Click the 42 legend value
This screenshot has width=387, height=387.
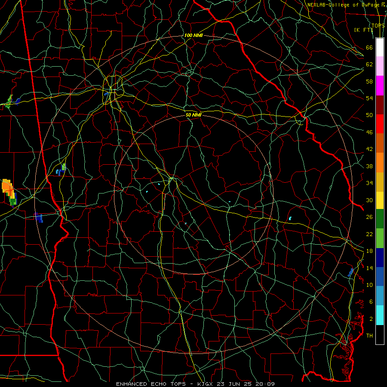369,149
